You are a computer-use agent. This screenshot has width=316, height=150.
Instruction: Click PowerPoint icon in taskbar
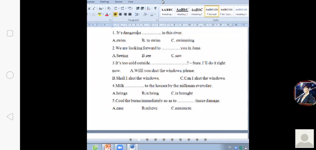click(x=107, y=147)
